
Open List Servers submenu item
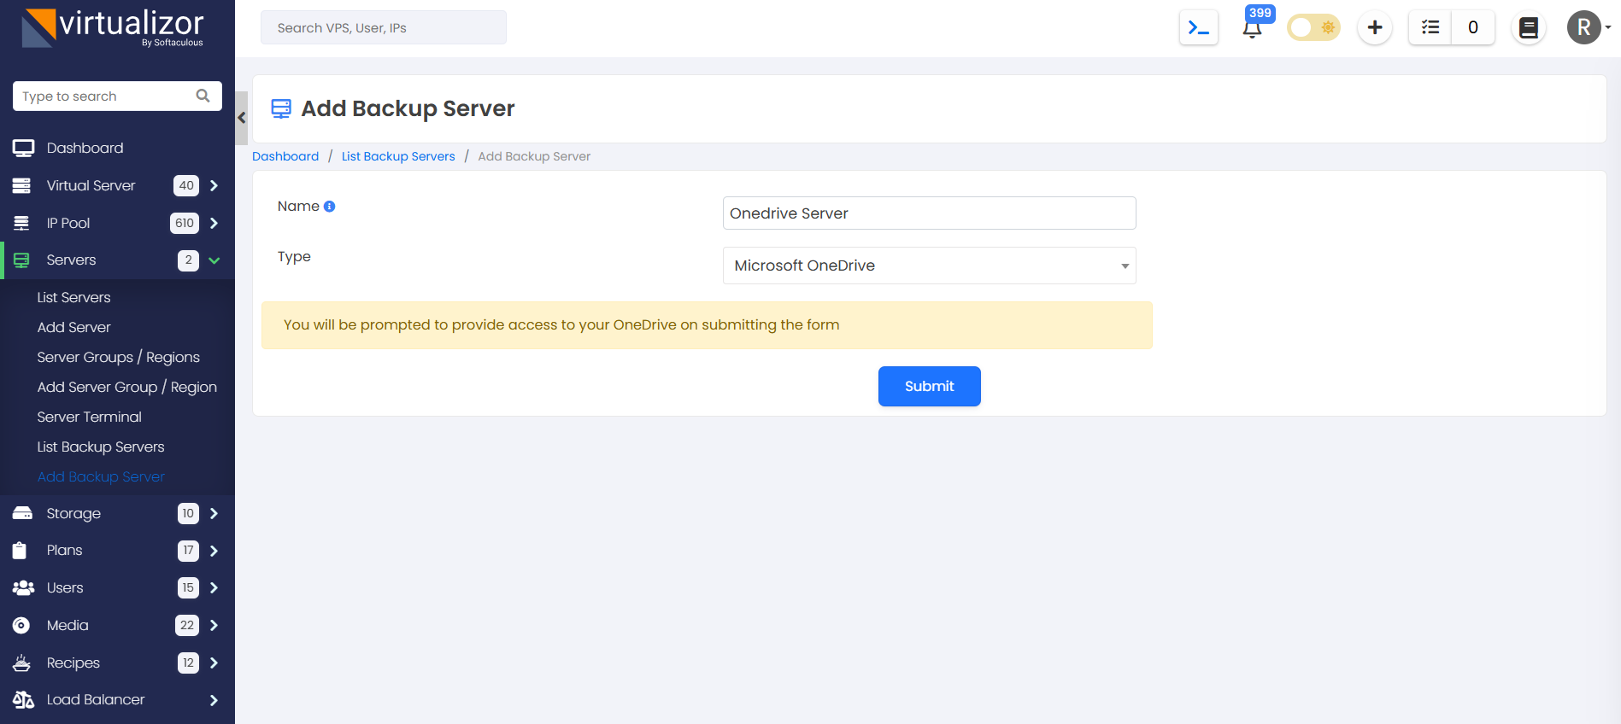point(73,297)
